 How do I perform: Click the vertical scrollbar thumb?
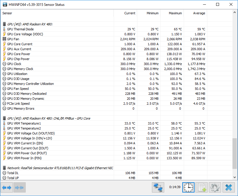(x=235, y=153)
